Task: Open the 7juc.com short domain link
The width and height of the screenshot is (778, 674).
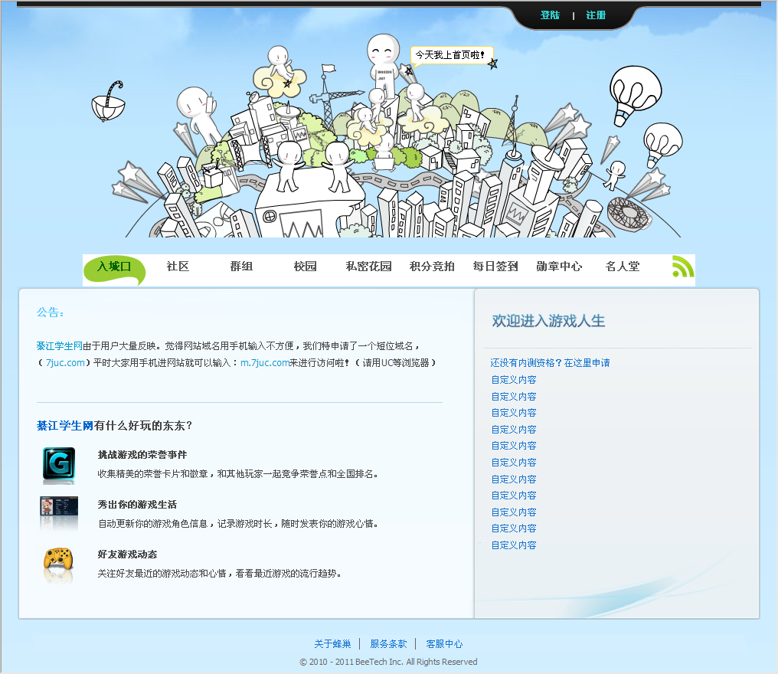Action: (x=65, y=363)
